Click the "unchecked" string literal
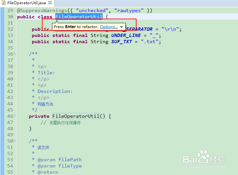238x175 pixels. [x=92, y=10]
